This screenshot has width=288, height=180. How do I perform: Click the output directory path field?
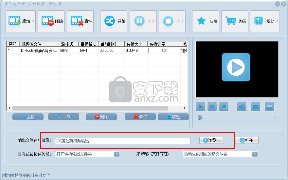(123, 141)
